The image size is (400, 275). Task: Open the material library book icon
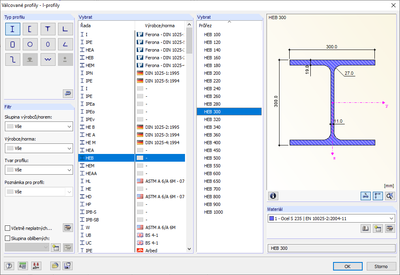366,229
